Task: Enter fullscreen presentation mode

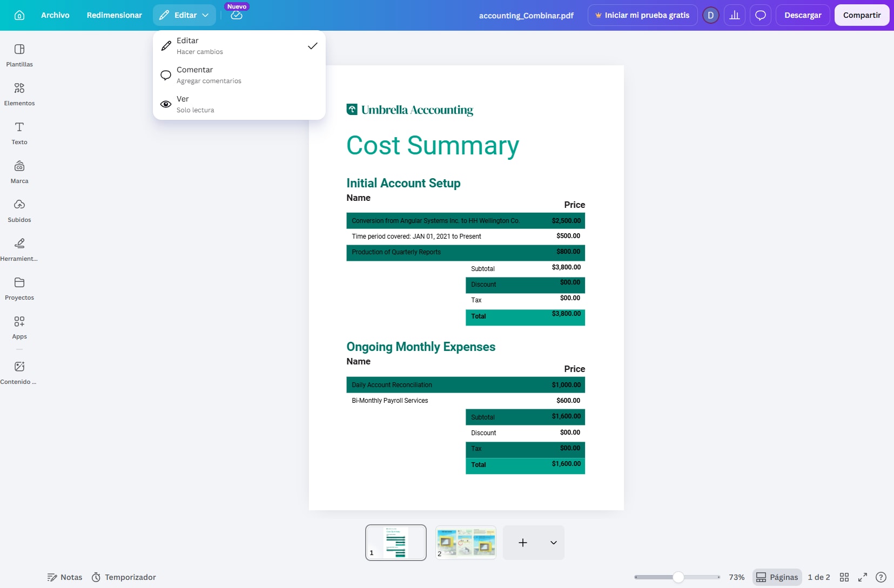Action: 863,577
